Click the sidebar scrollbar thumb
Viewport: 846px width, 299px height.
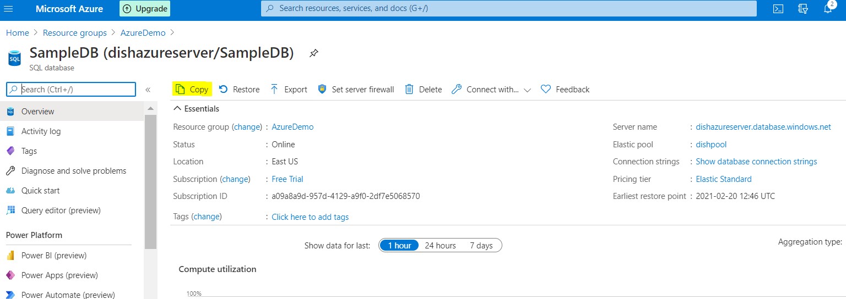(150, 181)
